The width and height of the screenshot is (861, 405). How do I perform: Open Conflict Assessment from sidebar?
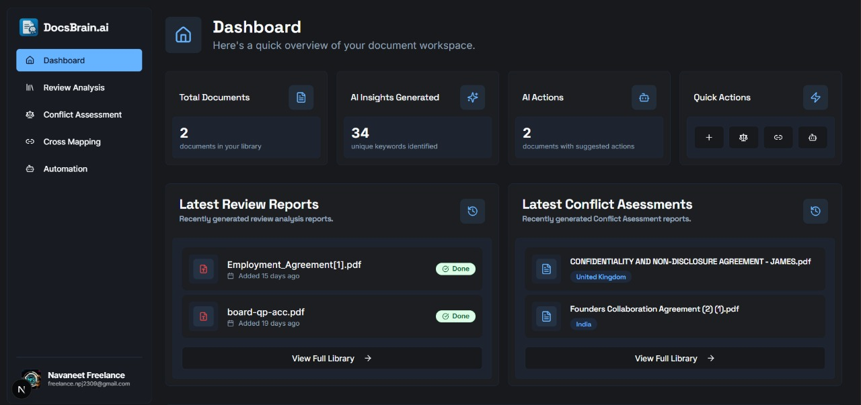(x=79, y=115)
